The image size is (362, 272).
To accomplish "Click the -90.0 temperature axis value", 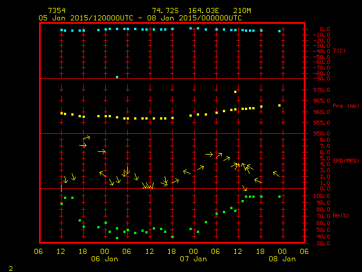I will 322,79.
